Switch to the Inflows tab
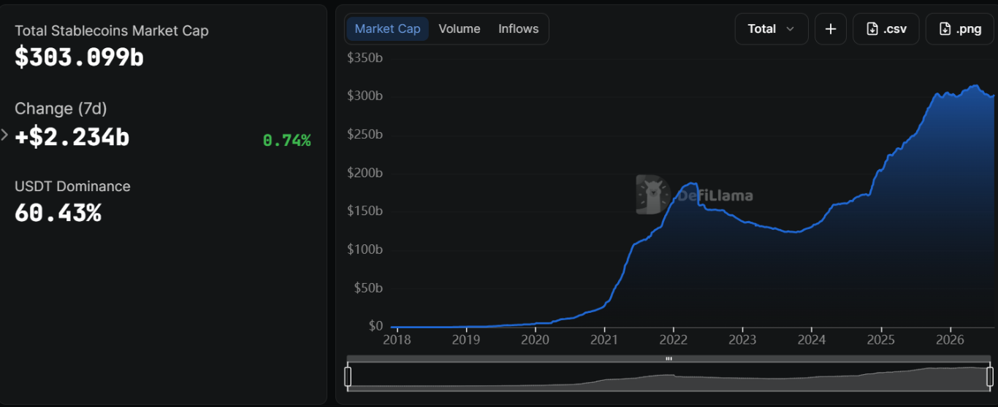Image resolution: width=998 pixels, height=407 pixels. [519, 29]
